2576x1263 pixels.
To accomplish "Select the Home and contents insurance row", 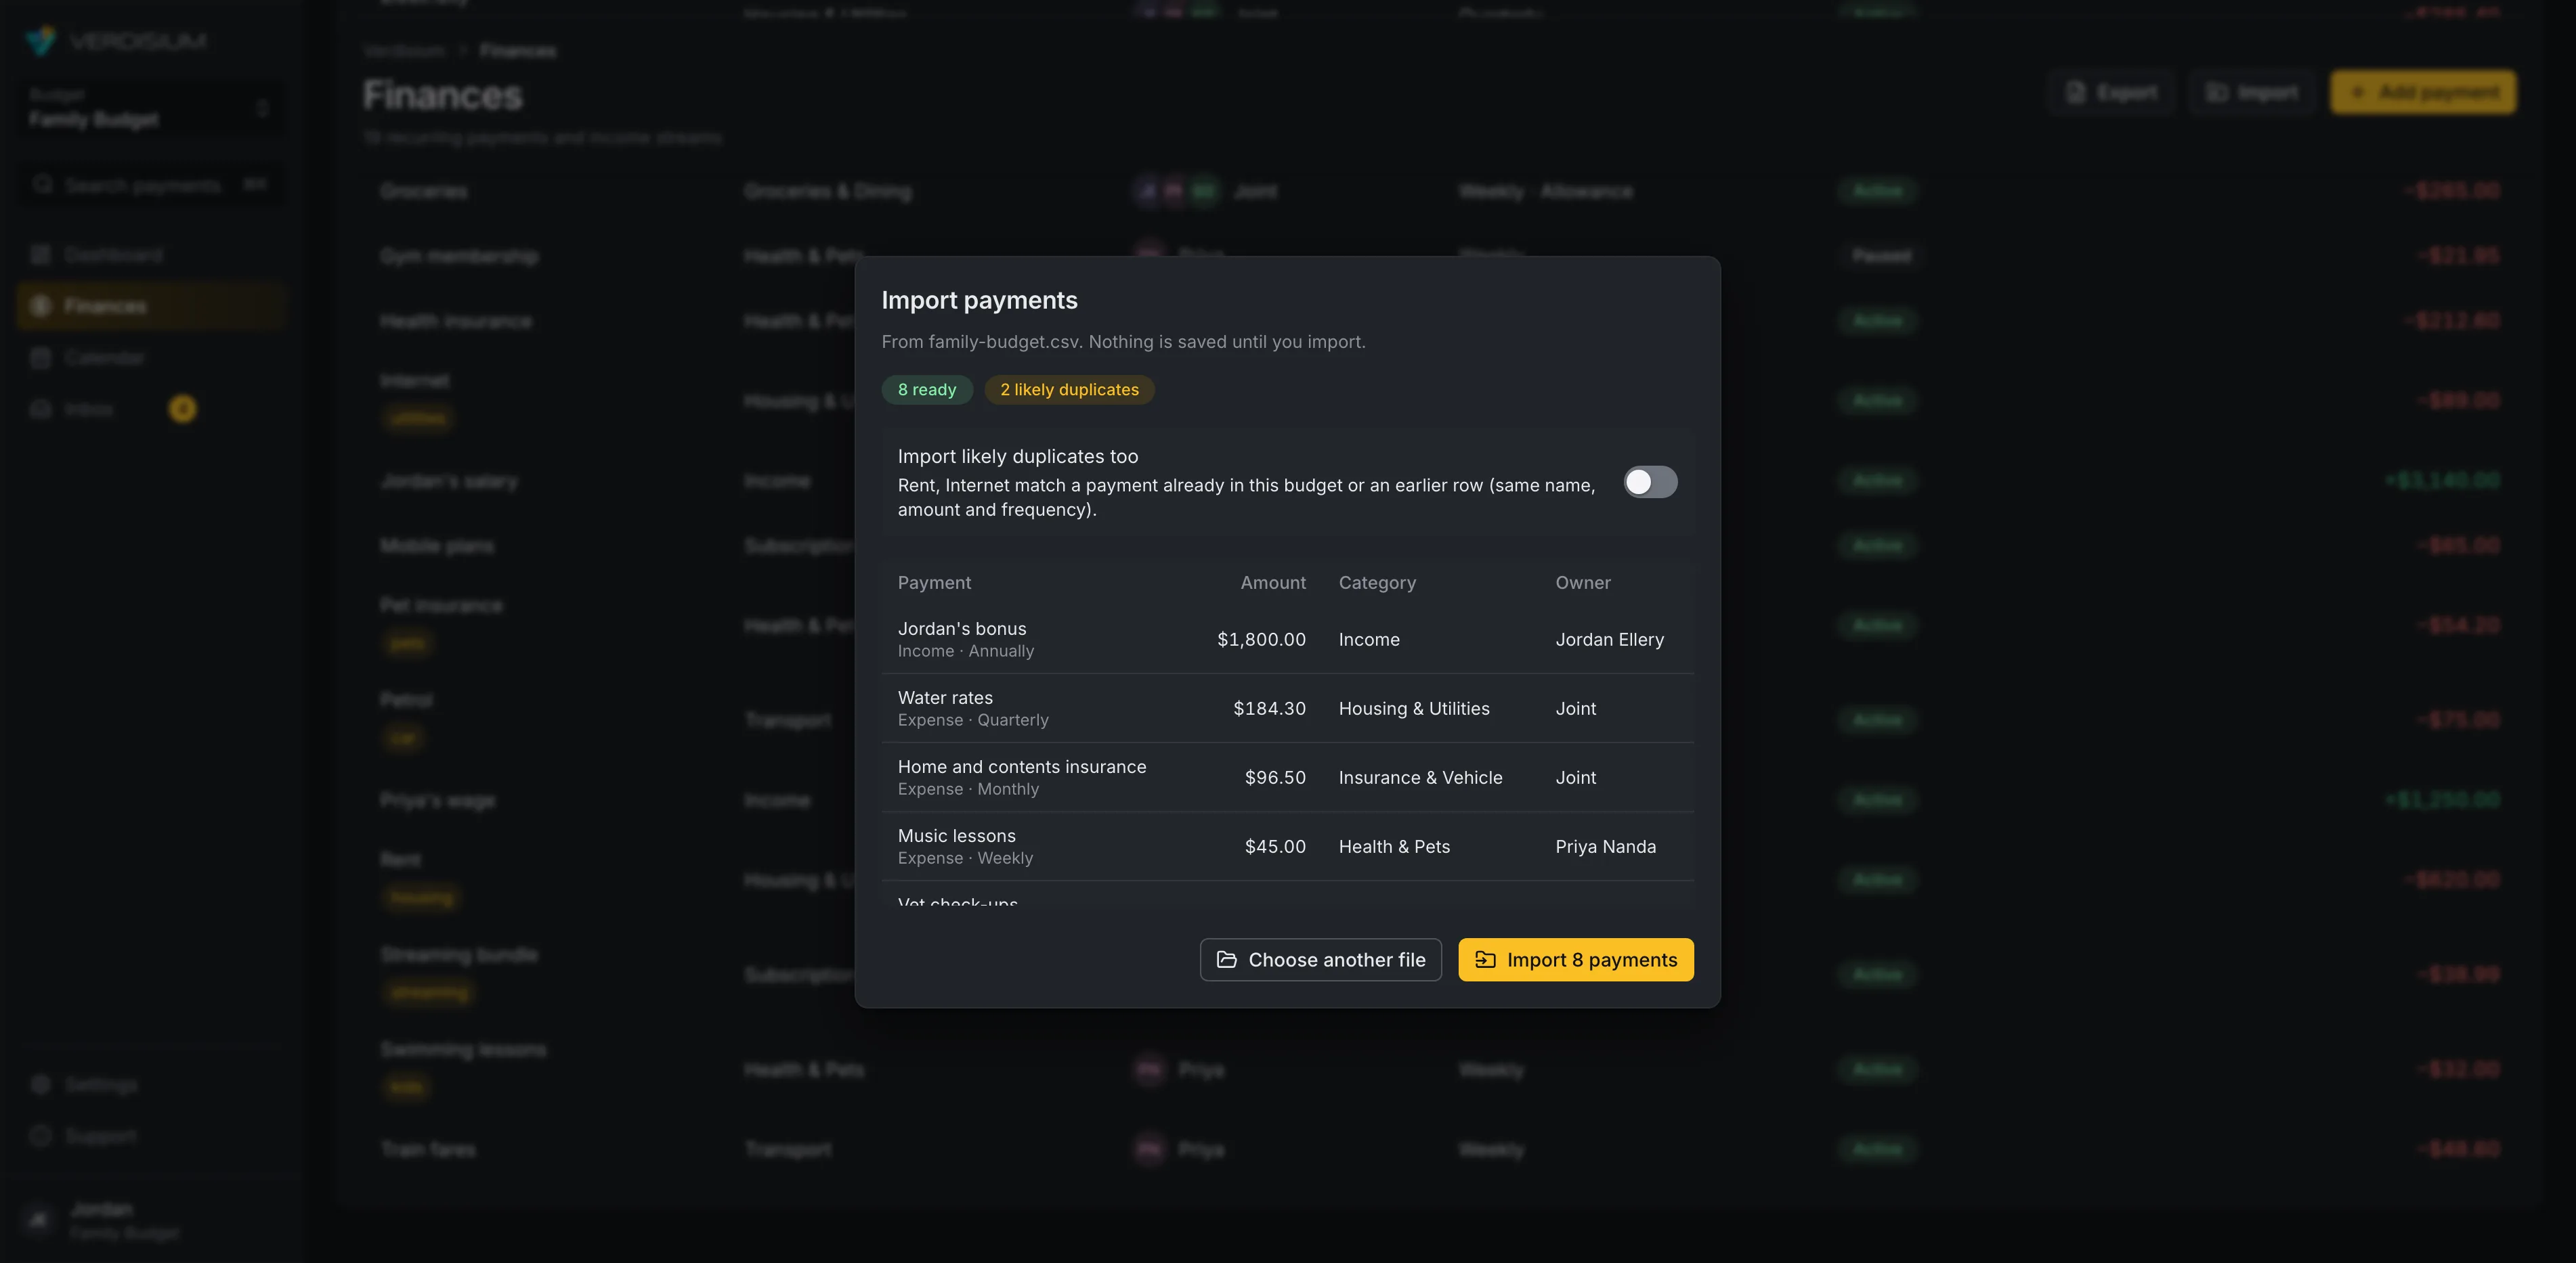I will point(1287,778).
